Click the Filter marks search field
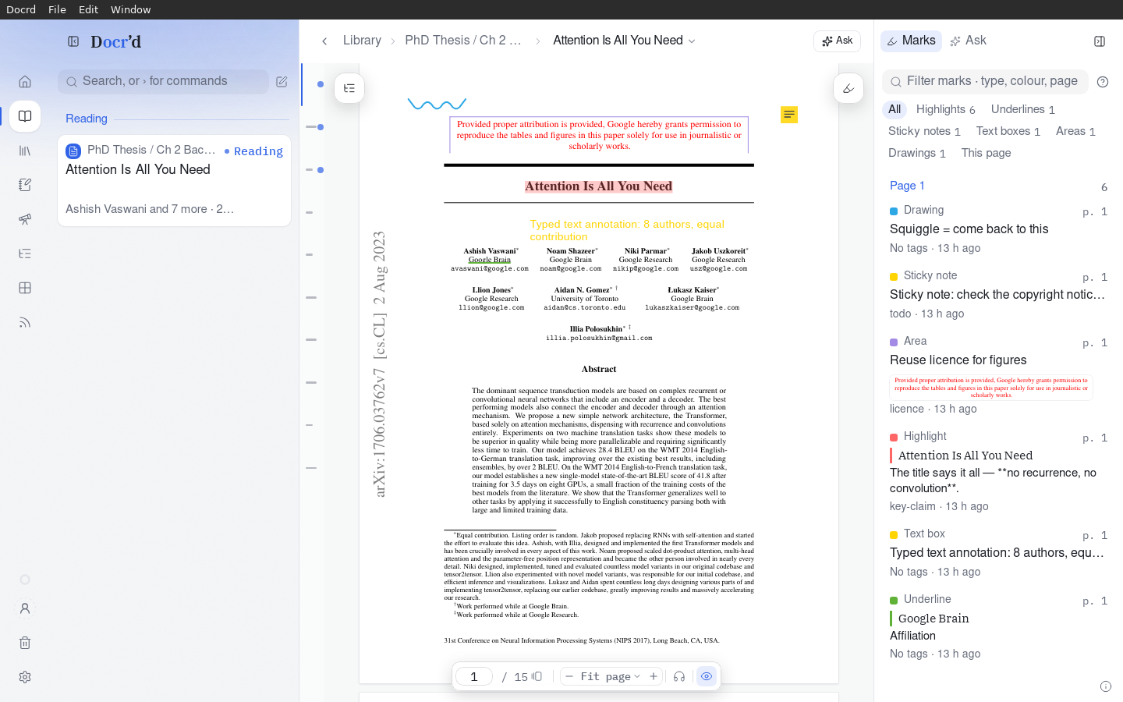The width and height of the screenshot is (1123, 702). tap(986, 81)
